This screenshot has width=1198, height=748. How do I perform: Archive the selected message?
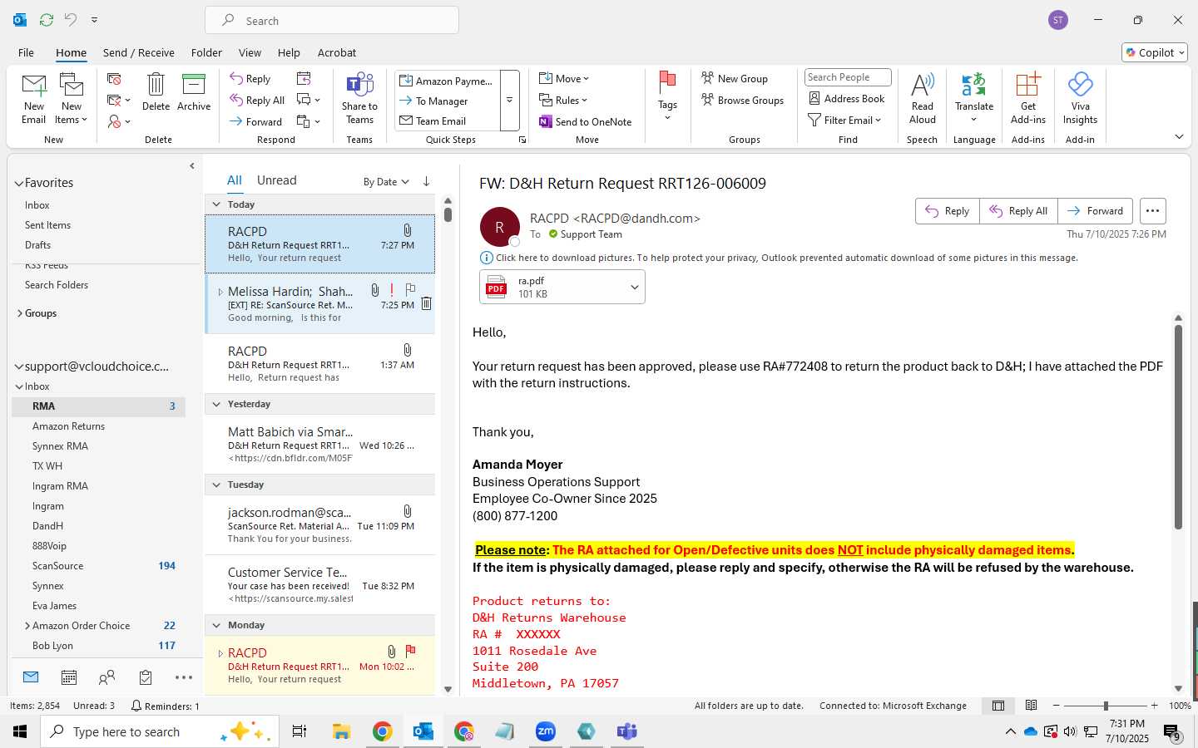tap(194, 91)
